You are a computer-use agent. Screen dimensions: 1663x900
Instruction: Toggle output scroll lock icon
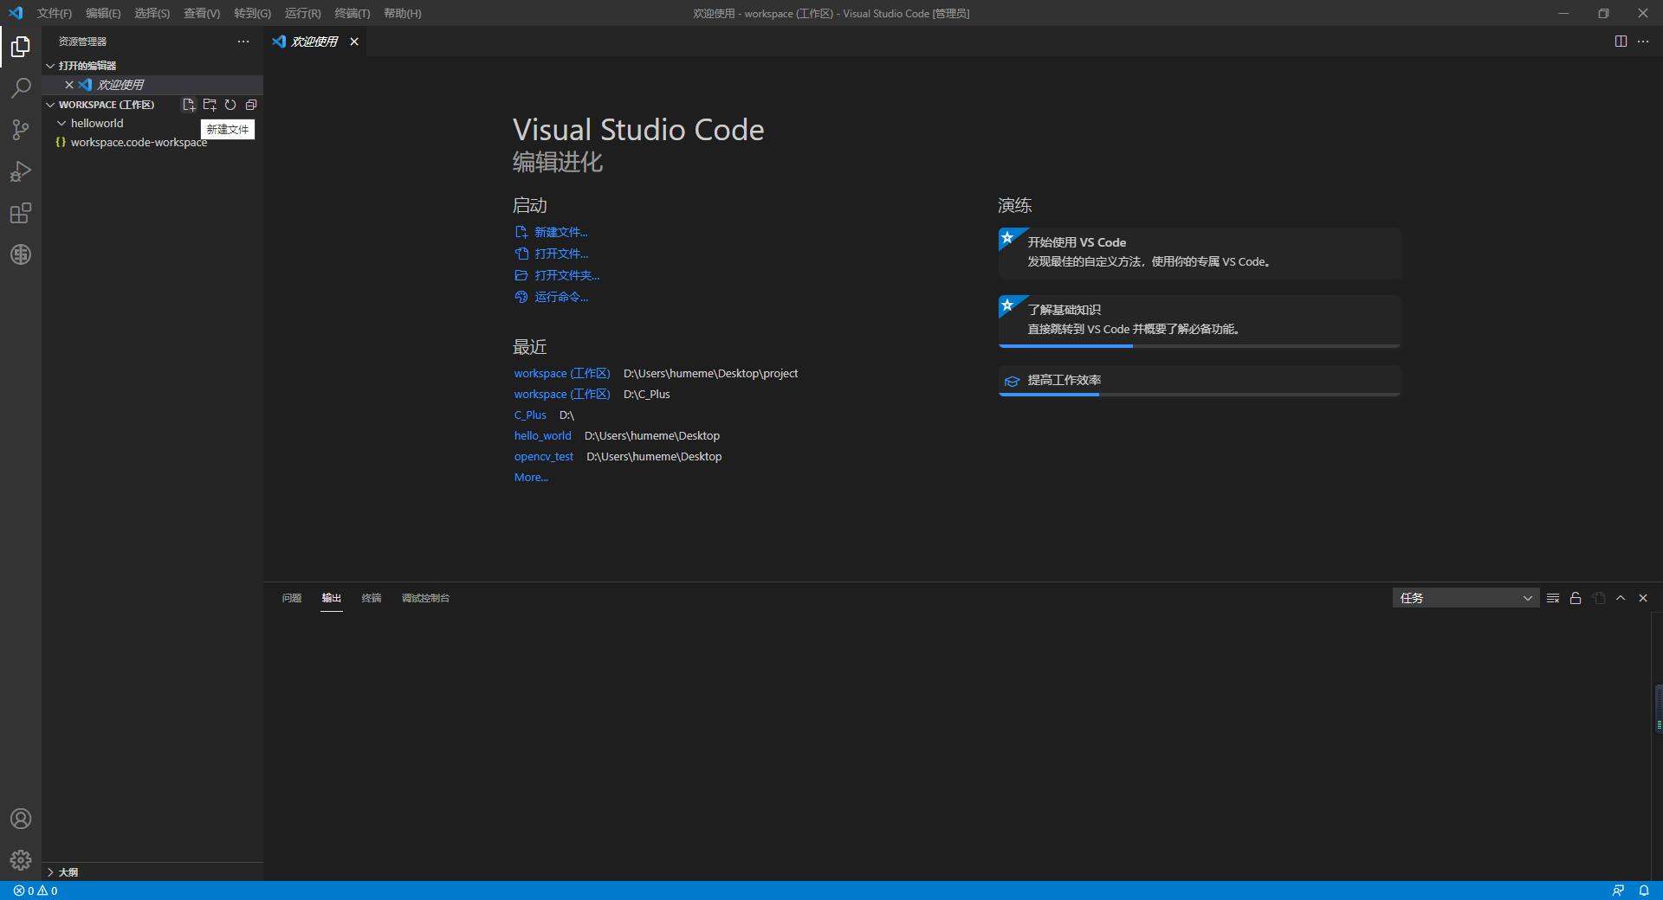tap(1576, 598)
